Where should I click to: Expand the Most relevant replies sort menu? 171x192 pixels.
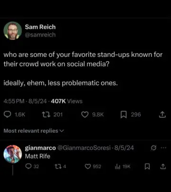(x=34, y=131)
